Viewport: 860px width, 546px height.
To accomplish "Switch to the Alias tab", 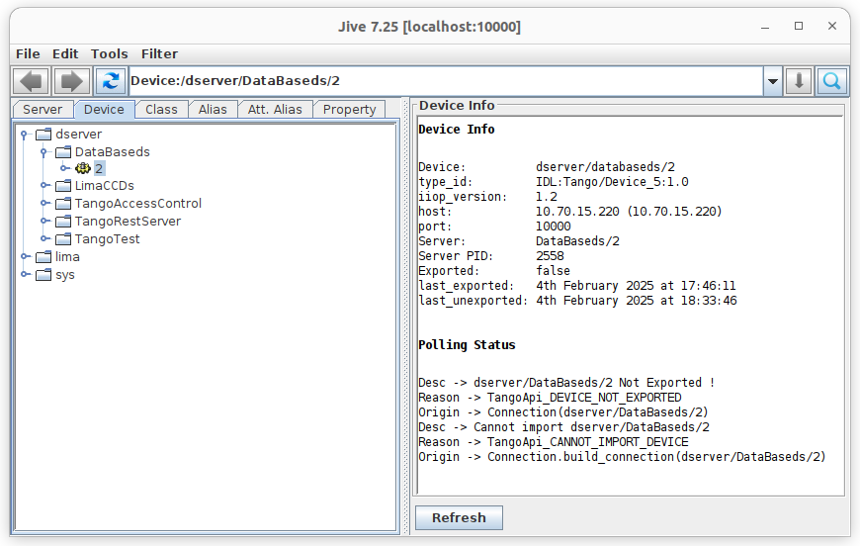I will click(213, 109).
